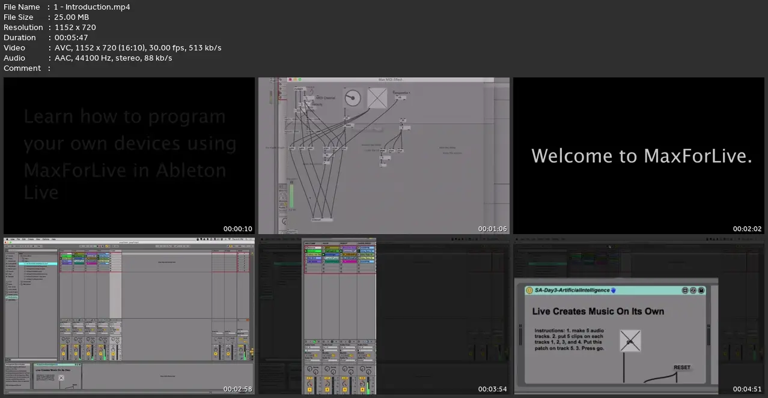Open the Live menu in the 00:02:58 frame

click(x=13, y=239)
